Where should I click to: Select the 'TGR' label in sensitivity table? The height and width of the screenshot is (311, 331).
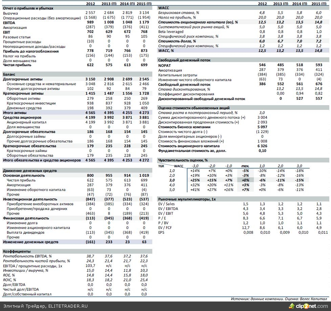pyautogui.click(x=161, y=166)
